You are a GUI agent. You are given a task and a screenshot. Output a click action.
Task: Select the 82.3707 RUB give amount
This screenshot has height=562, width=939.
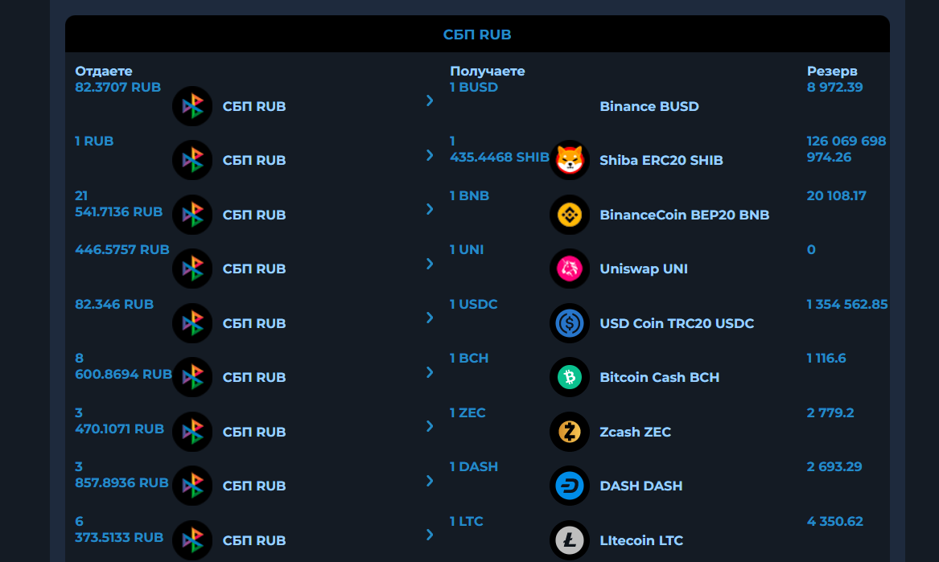118,88
